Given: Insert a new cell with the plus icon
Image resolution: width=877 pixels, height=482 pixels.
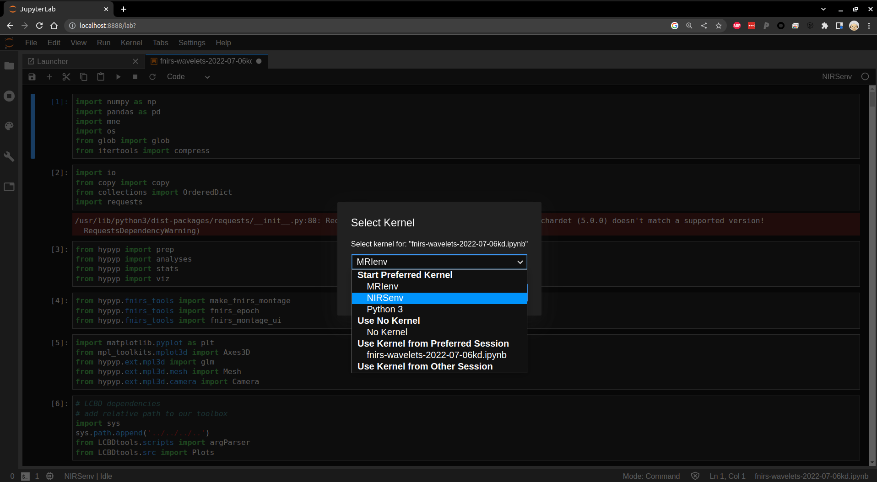Looking at the screenshot, I should pos(49,77).
